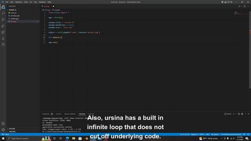Open the Testing flask view

(x=3, y=38)
